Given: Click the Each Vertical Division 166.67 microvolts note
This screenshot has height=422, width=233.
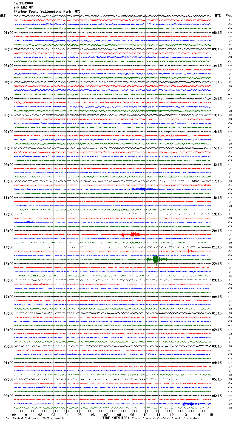Looking at the screenshot, I should pos(35,418).
